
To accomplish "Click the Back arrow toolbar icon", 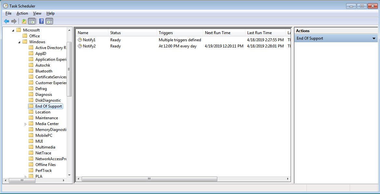I will click(7, 21).
